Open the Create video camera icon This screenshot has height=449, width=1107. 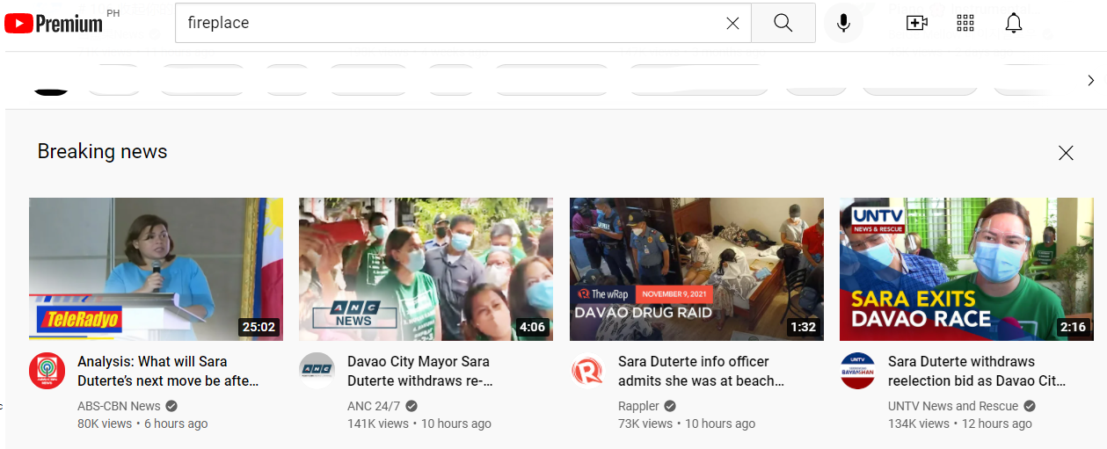click(x=917, y=23)
